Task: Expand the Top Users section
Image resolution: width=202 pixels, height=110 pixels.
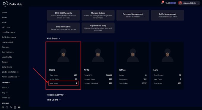Action: pos(54,100)
